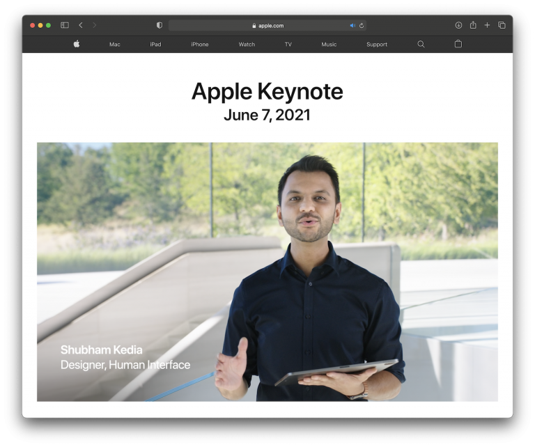The image size is (535, 447).
Task: Toggle the Safari sidebar button
Action: point(65,25)
